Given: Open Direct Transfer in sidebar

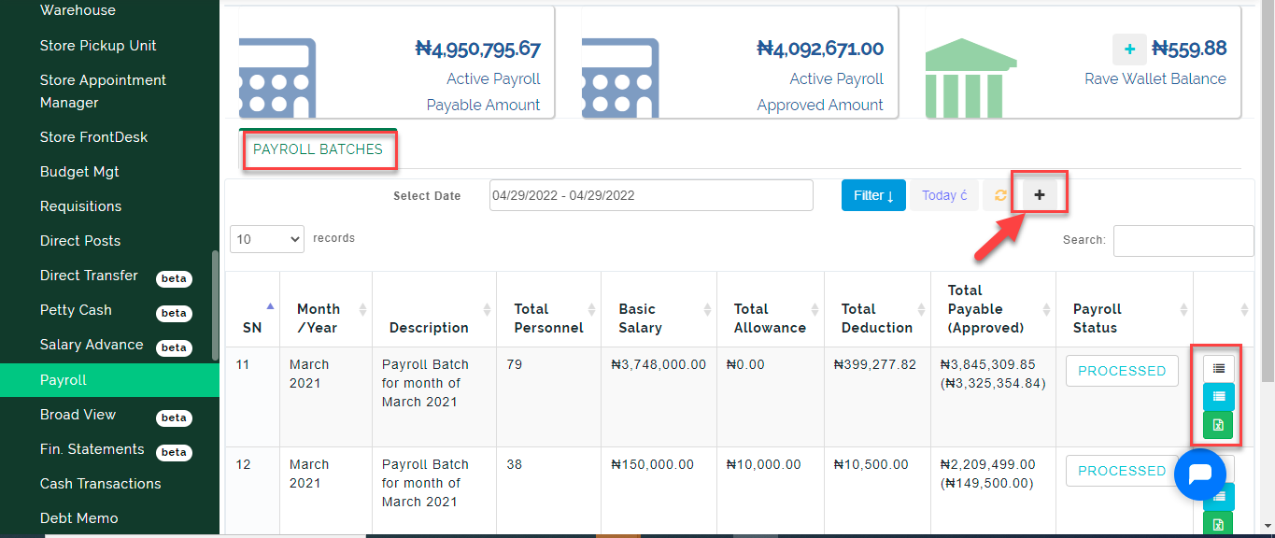Looking at the screenshot, I should coord(89,276).
